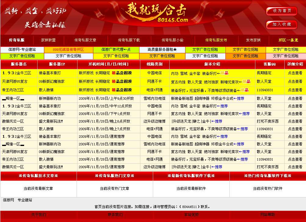Click the 设为首页 button at top right
The height and width of the screenshot is (222, 306).
pyautogui.click(x=281, y=11)
